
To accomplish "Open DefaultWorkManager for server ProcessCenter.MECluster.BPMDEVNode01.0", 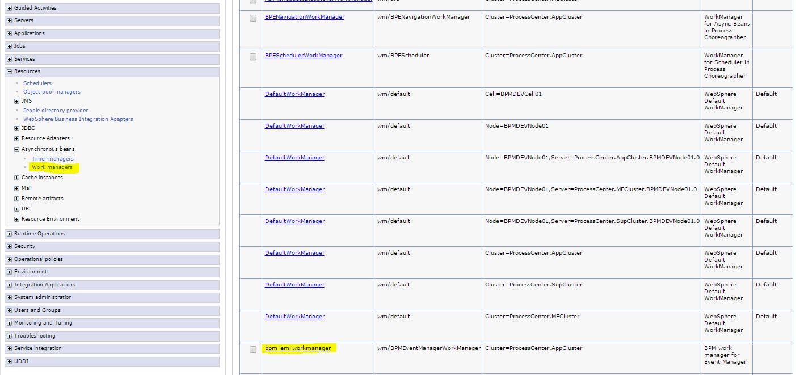I will click(x=294, y=189).
